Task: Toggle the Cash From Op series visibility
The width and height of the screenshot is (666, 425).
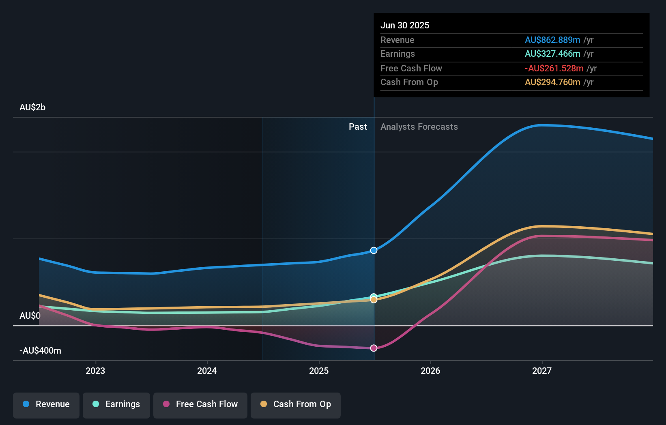Action: pyautogui.click(x=295, y=404)
